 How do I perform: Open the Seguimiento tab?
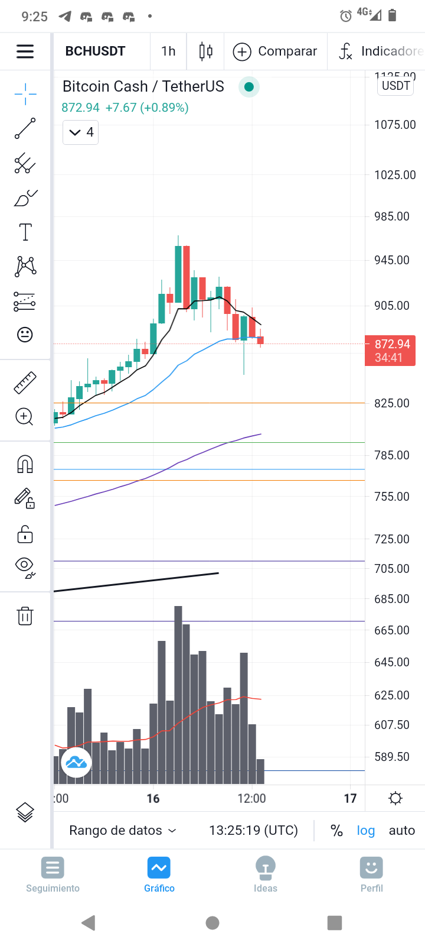(53, 875)
